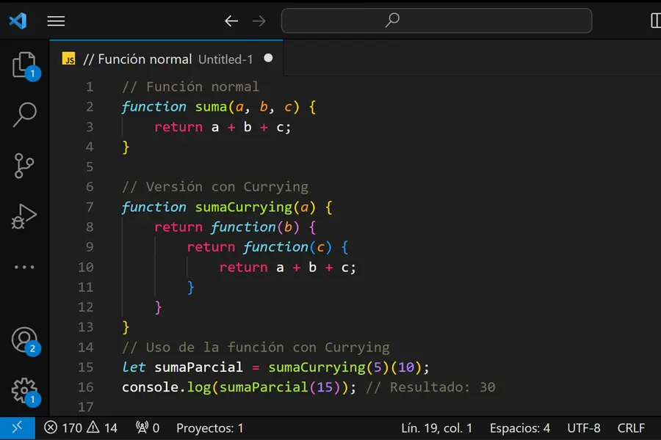
Task: Change line ending via CRLF
Action: pos(631,428)
